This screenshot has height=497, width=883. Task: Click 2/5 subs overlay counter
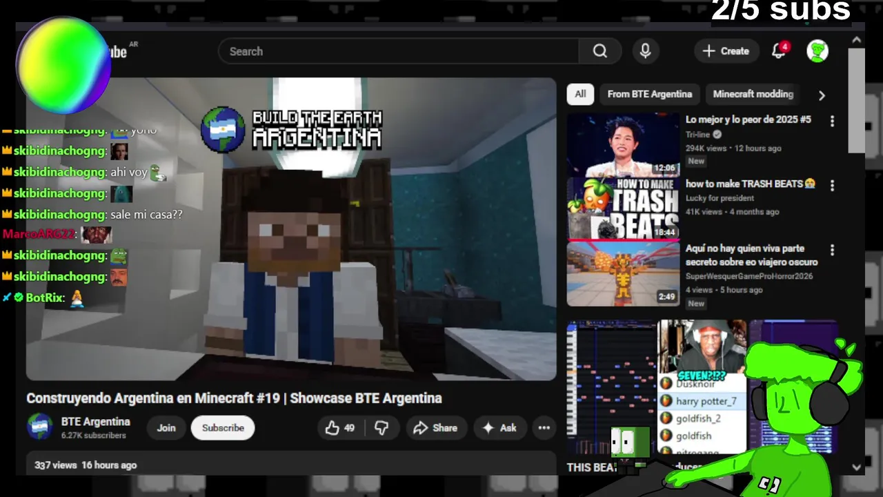(x=781, y=10)
